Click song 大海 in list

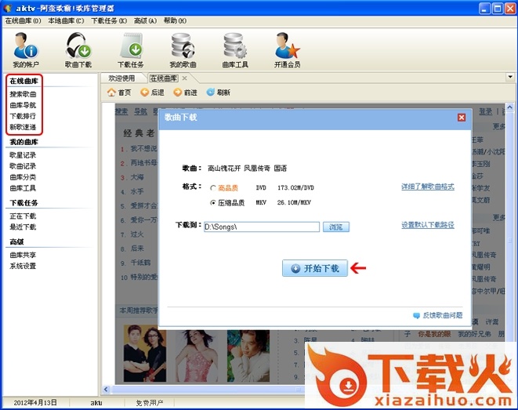(137, 177)
